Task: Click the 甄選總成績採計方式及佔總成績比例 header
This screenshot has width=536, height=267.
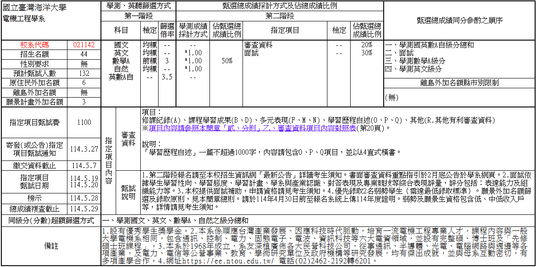Action: (x=280, y=6)
